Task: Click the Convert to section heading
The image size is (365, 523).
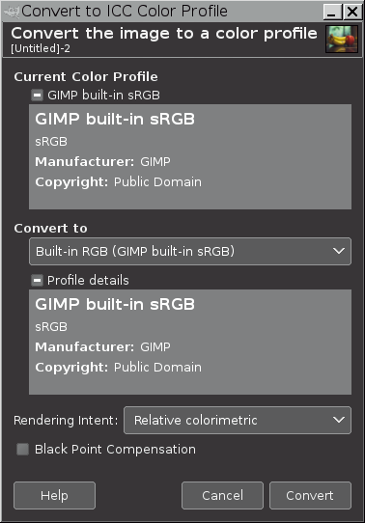Action: click(51, 229)
